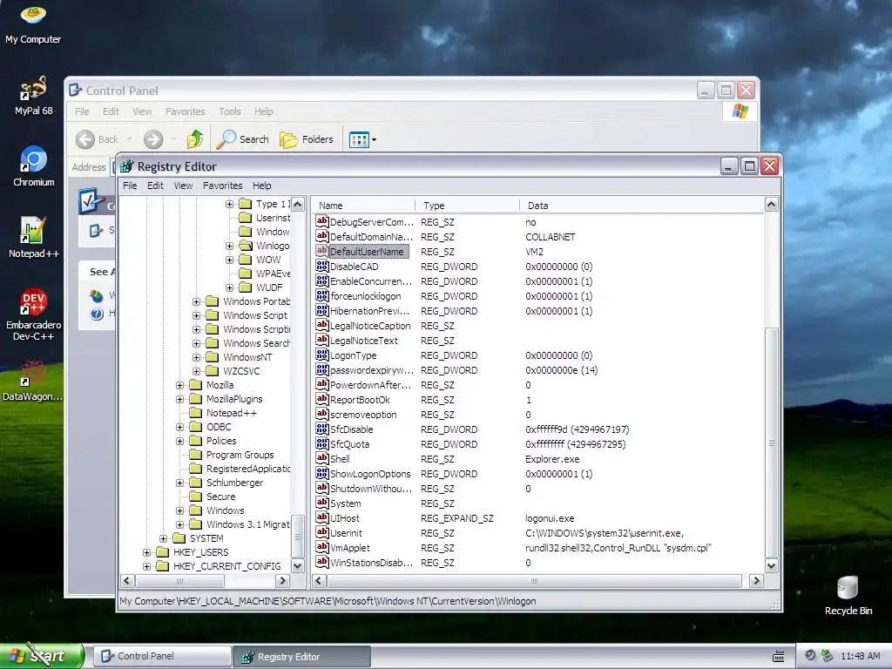The image size is (892, 669).
Task: Select the Program Groups key
Action: coord(240,455)
